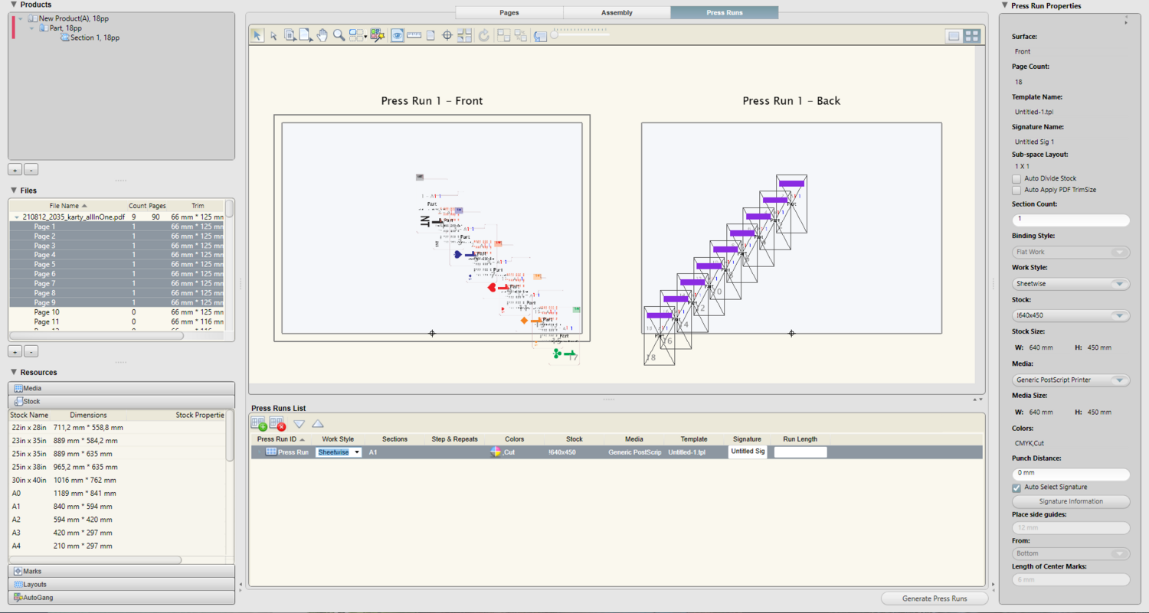This screenshot has width=1149, height=613.
Task: Select the Press Runs tab
Action: [724, 12]
